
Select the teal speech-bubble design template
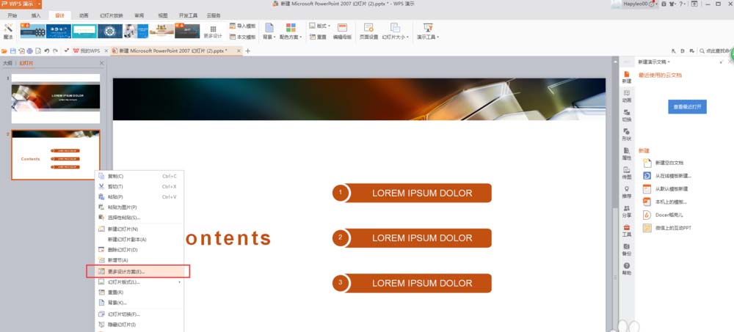click(x=84, y=31)
